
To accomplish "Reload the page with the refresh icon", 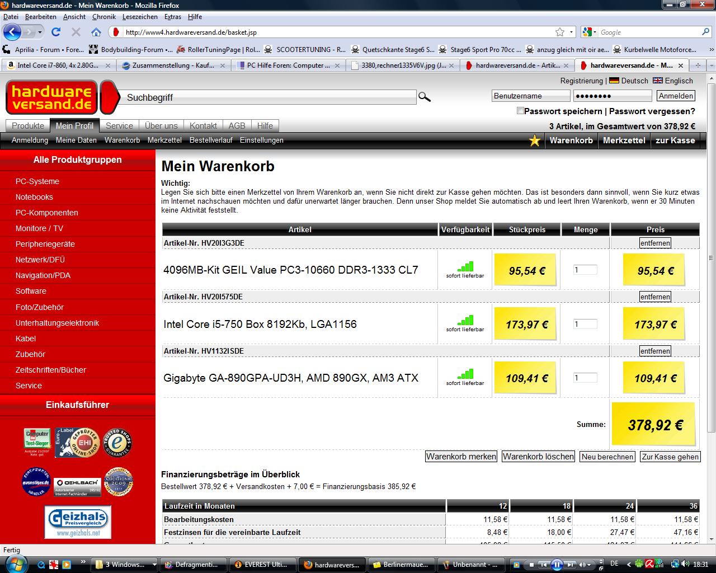I will tap(56, 32).
